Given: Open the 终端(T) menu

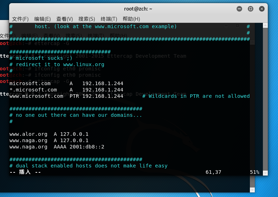Looking at the screenshot, I should click(x=109, y=19).
